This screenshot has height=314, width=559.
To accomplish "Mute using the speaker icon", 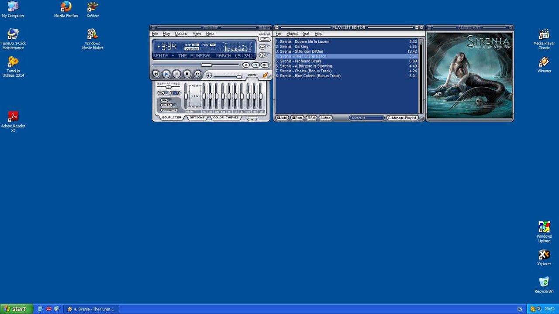I will click(209, 75).
